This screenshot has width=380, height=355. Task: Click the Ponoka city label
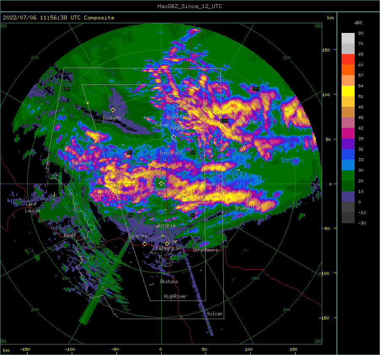tap(193, 87)
